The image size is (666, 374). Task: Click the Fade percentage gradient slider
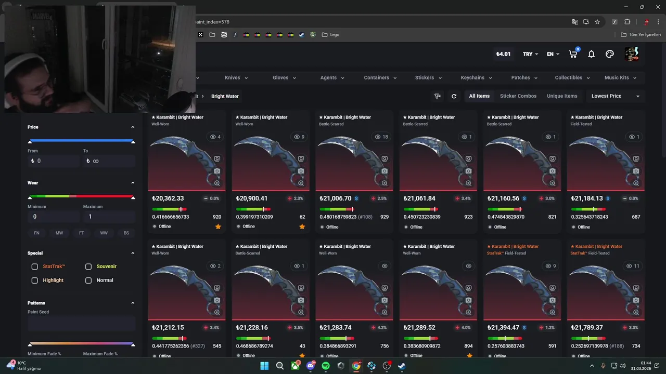click(81, 344)
